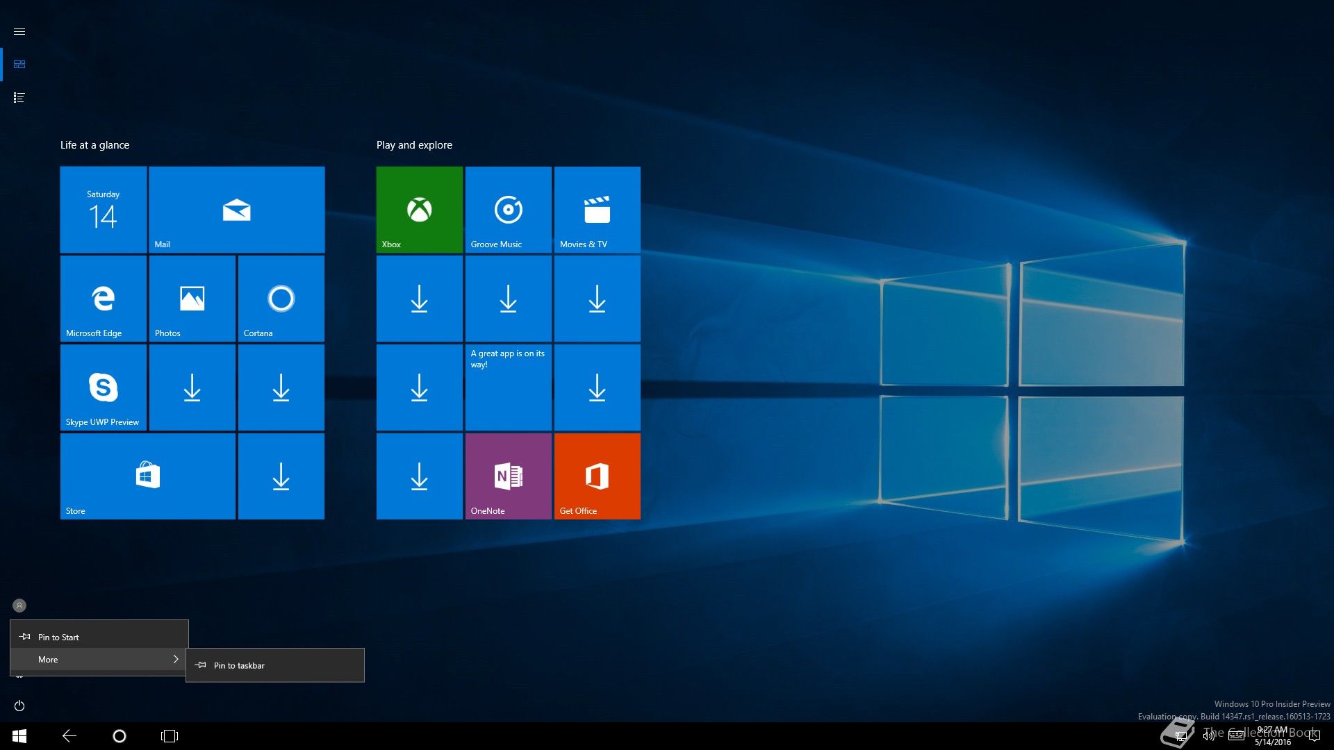Click the taskbar clock showing 5/14/2016

[x=1273, y=736]
